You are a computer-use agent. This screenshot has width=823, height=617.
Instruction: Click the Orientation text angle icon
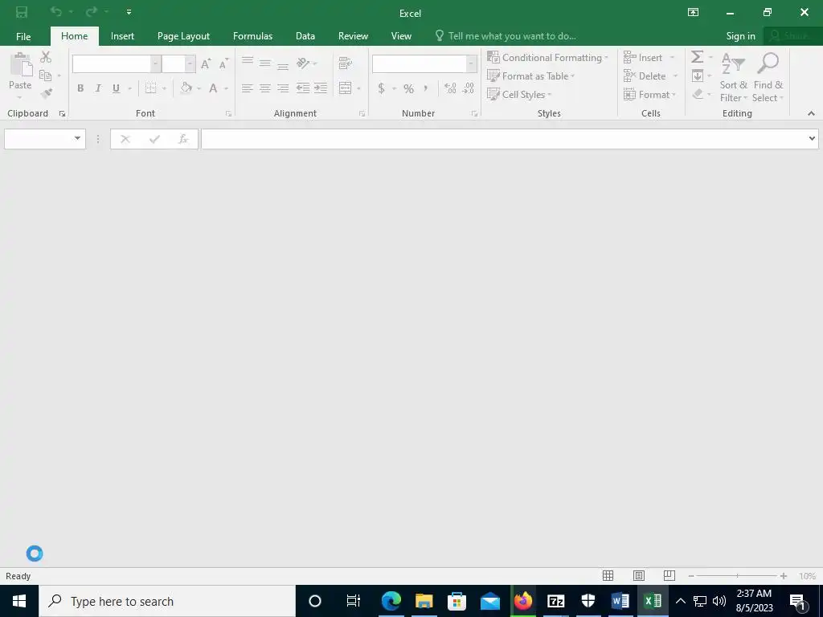[x=303, y=63]
